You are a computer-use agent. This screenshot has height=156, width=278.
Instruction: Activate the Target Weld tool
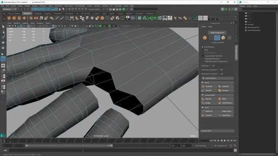(225, 111)
